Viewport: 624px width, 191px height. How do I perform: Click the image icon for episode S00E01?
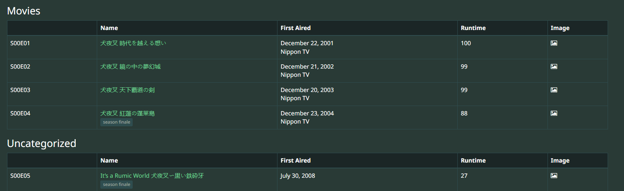pos(554,43)
